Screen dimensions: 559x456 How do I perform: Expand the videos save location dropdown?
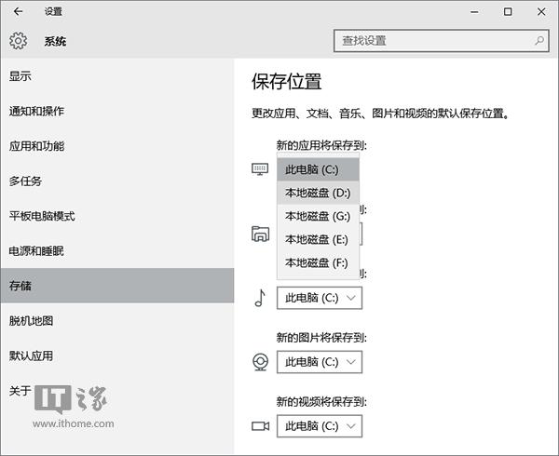coord(320,425)
